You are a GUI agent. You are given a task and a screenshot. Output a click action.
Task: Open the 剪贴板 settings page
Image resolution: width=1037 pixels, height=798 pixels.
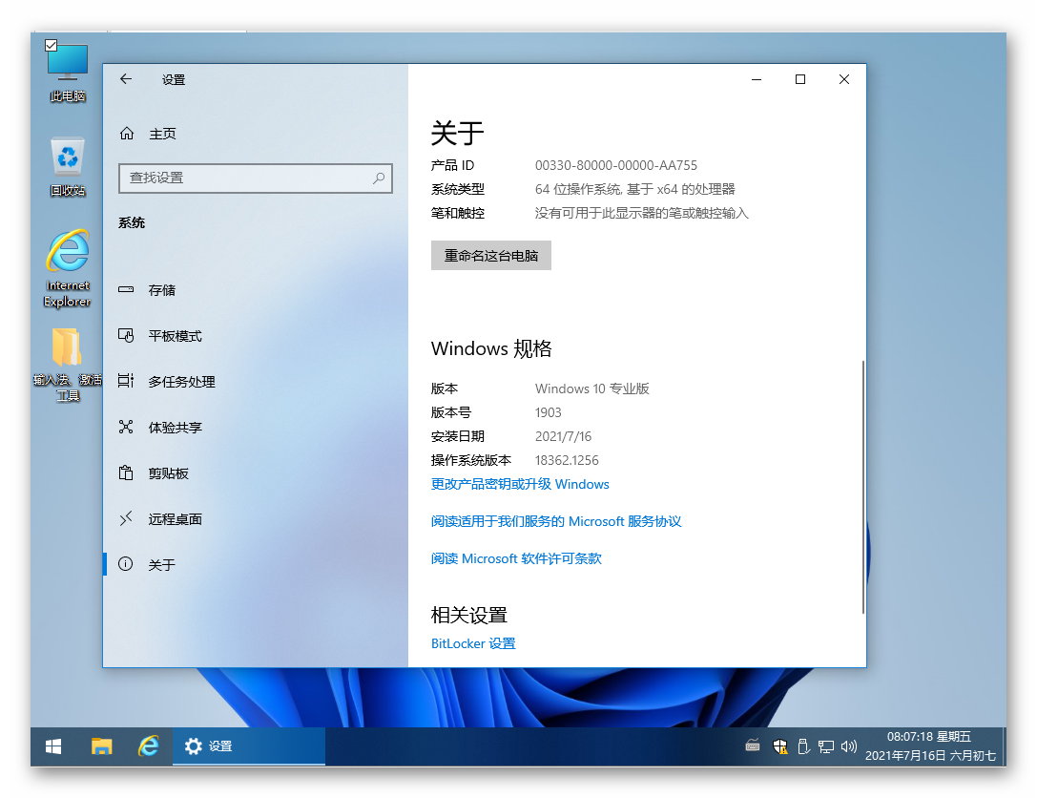(x=256, y=472)
